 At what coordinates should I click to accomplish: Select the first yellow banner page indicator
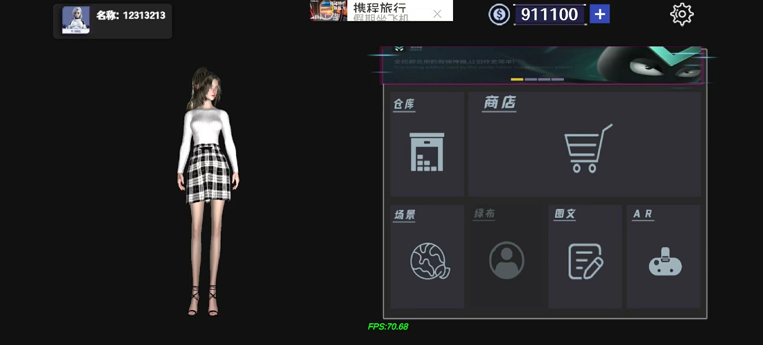coord(517,79)
